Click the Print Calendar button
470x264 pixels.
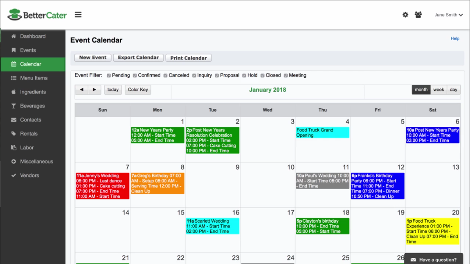tap(189, 58)
